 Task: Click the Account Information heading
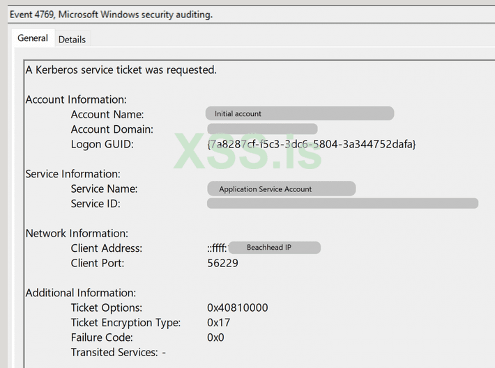76,99
